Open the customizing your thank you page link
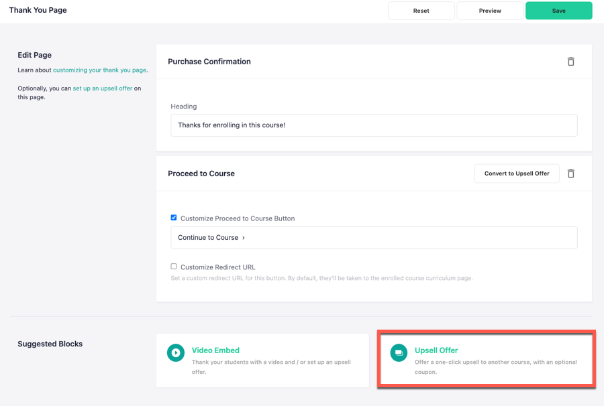This screenshot has width=604, height=406. tap(100, 70)
